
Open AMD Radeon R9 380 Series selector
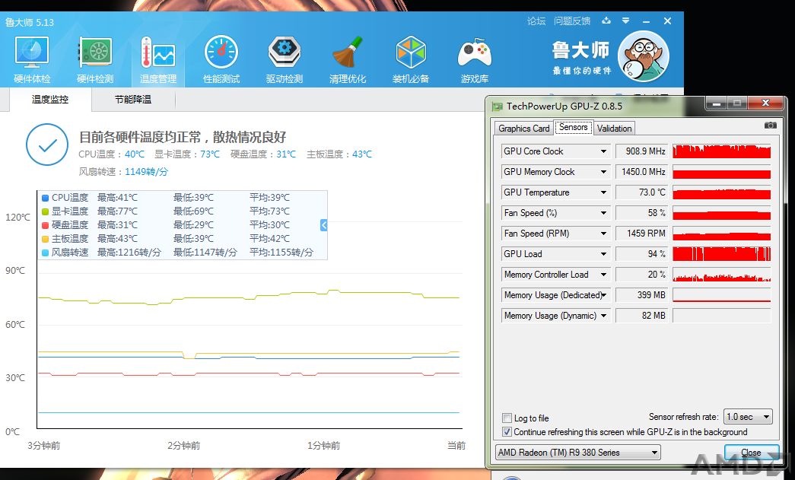[x=577, y=452]
